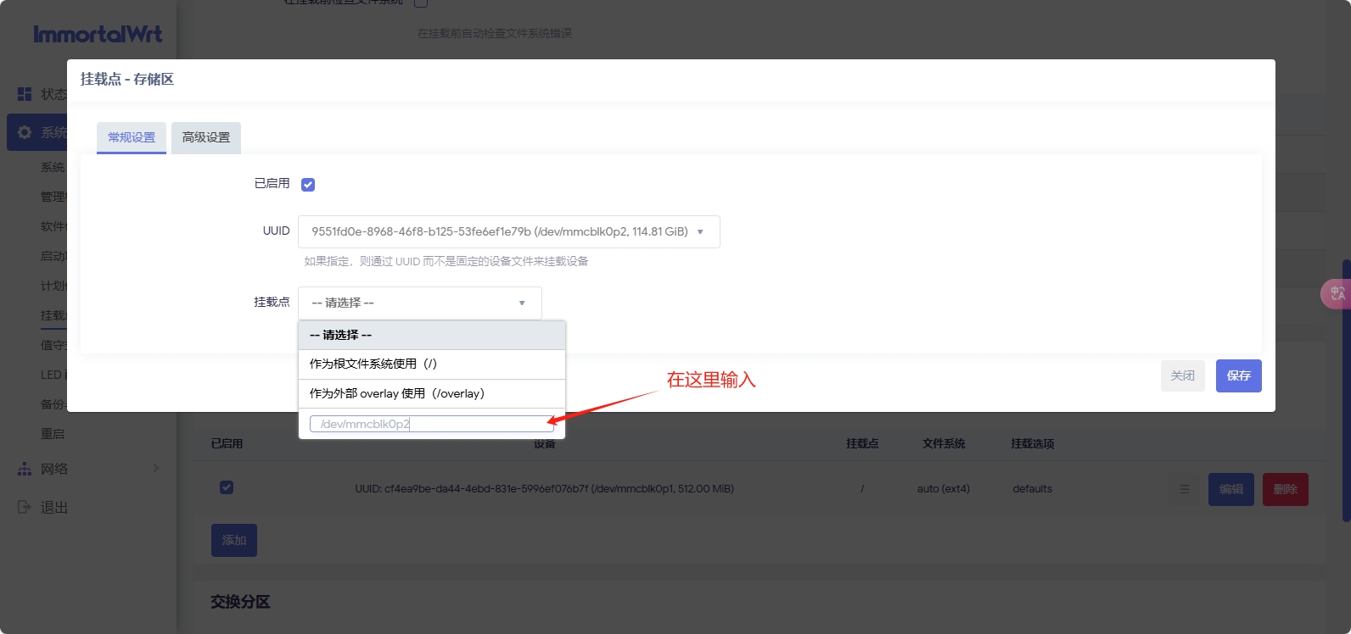Click the auto (ext4) filesystem cell
The image size is (1351, 634).
(944, 489)
